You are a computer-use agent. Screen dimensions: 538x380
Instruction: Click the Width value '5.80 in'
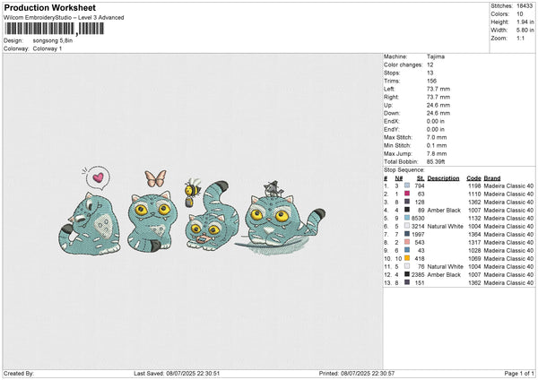(525, 30)
